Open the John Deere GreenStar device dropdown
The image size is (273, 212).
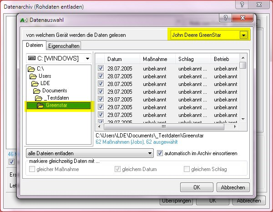243,35
